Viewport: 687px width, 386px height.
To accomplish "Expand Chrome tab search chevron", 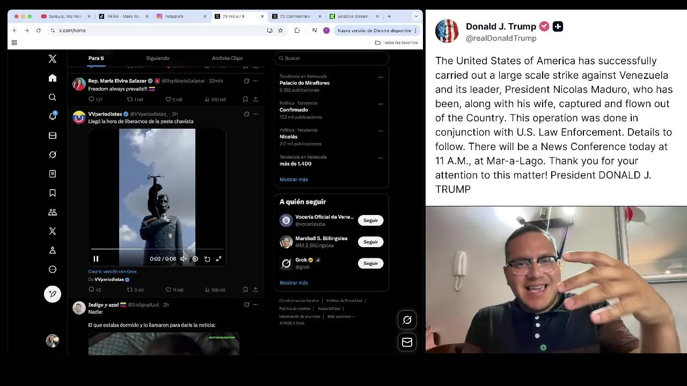I will pos(415,16).
